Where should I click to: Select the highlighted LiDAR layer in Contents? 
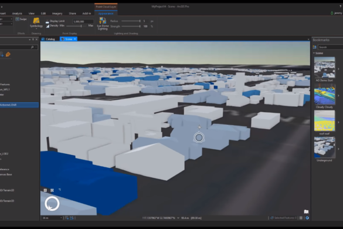(19, 105)
